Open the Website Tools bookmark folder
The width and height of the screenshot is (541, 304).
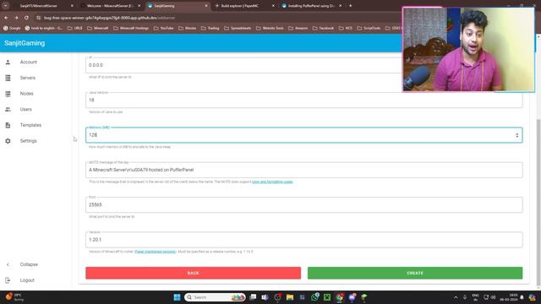[x=270, y=28]
